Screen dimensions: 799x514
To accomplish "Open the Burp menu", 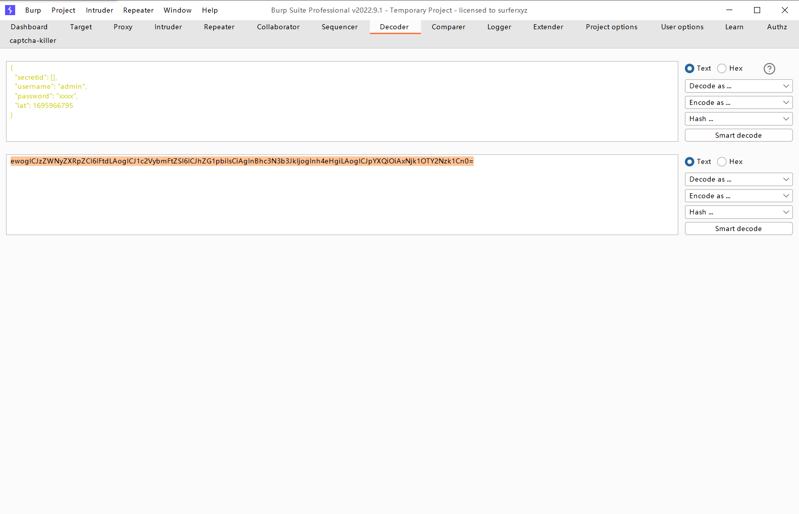I will (x=33, y=10).
